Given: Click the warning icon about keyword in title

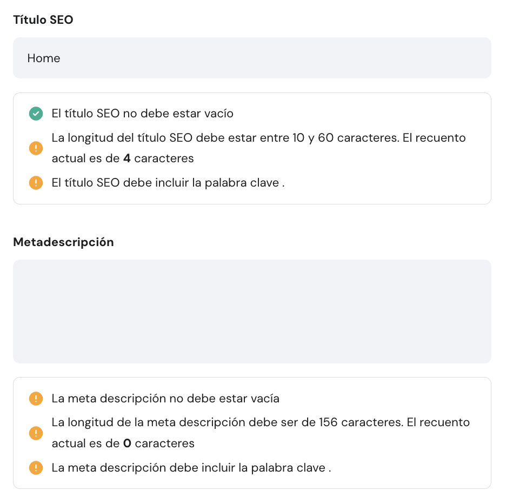Looking at the screenshot, I should [x=36, y=182].
